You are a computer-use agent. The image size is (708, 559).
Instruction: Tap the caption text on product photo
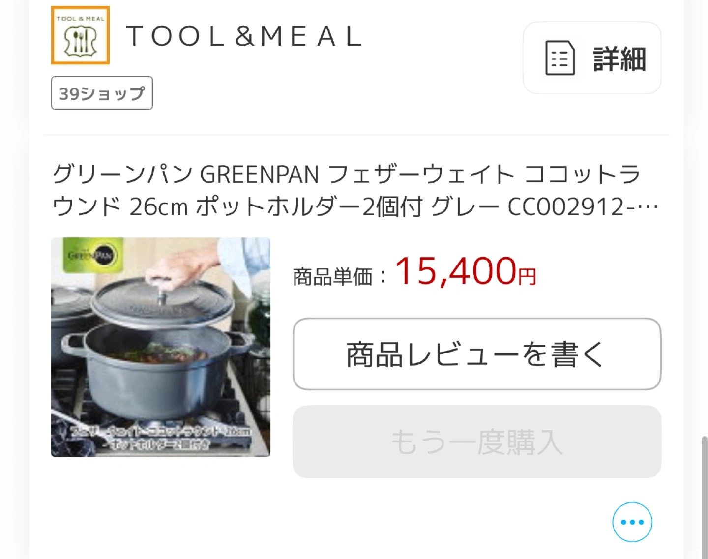coord(160,437)
